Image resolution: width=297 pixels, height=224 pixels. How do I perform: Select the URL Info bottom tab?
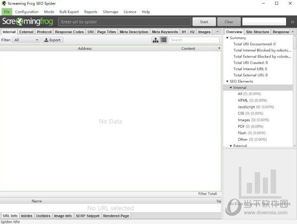click(x=10, y=216)
